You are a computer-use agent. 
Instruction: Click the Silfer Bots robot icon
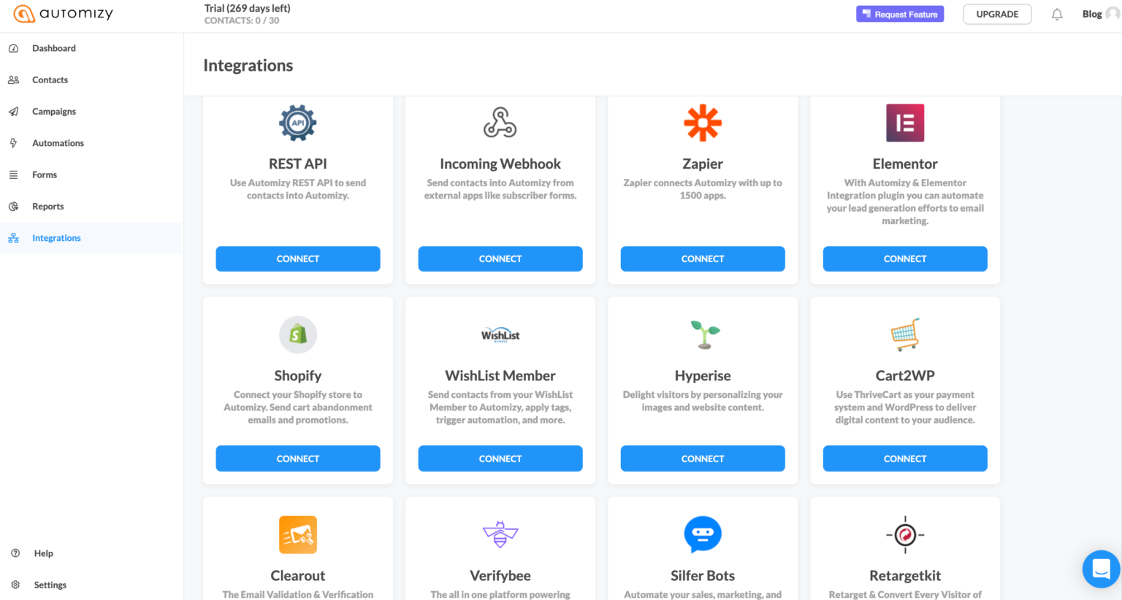[x=702, y=534]
